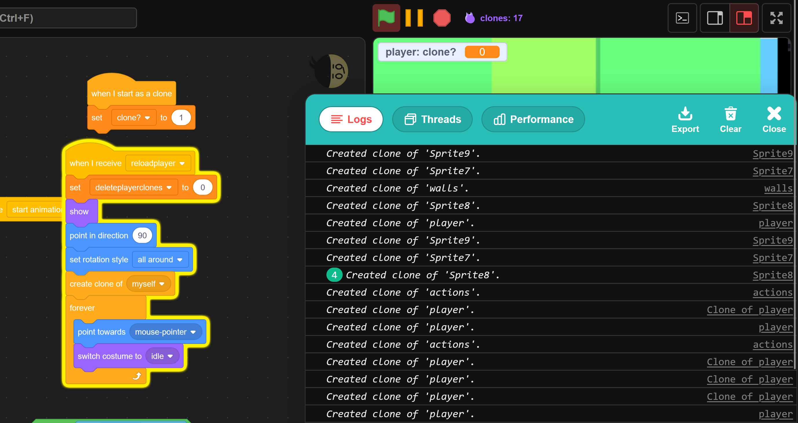Export the debugger logs
Image resolution: width=798 pixels, height=423 pixels.
coord(685,119)
